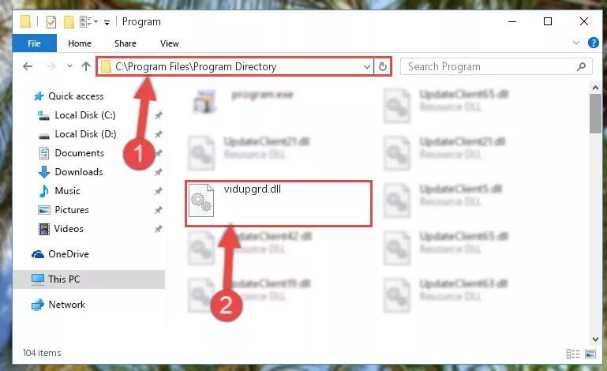Viewport: 607px width, 371px height.
Task: Switch to large icons view
Action: [590, 354]
